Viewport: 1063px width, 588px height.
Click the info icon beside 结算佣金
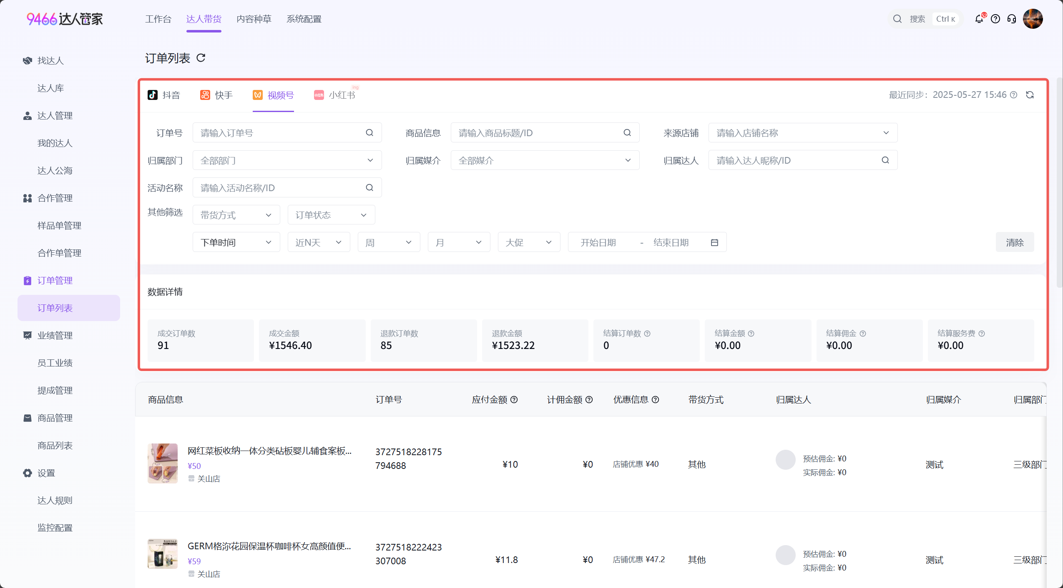[x=863, y=334]
